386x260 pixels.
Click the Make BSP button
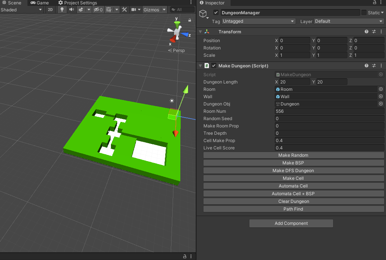293,163
